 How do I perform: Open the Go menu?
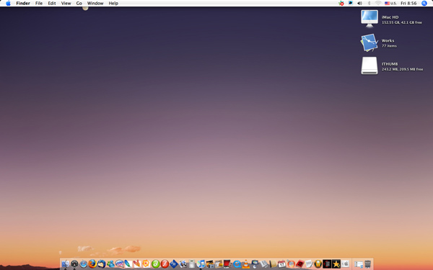click(79, 4)
